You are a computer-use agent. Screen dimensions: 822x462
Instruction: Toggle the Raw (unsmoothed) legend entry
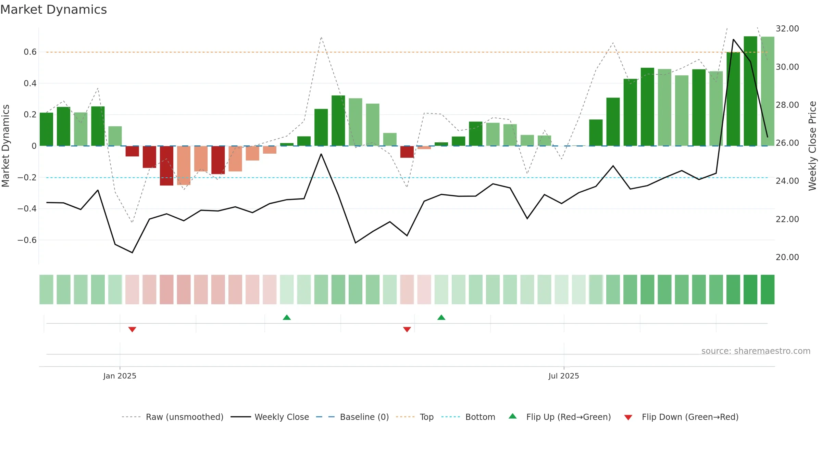pos(173,417)
